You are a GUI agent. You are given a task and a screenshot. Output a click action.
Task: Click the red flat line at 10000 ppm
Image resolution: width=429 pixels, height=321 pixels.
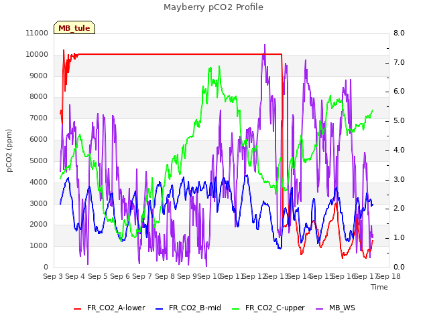pos(180,54)
